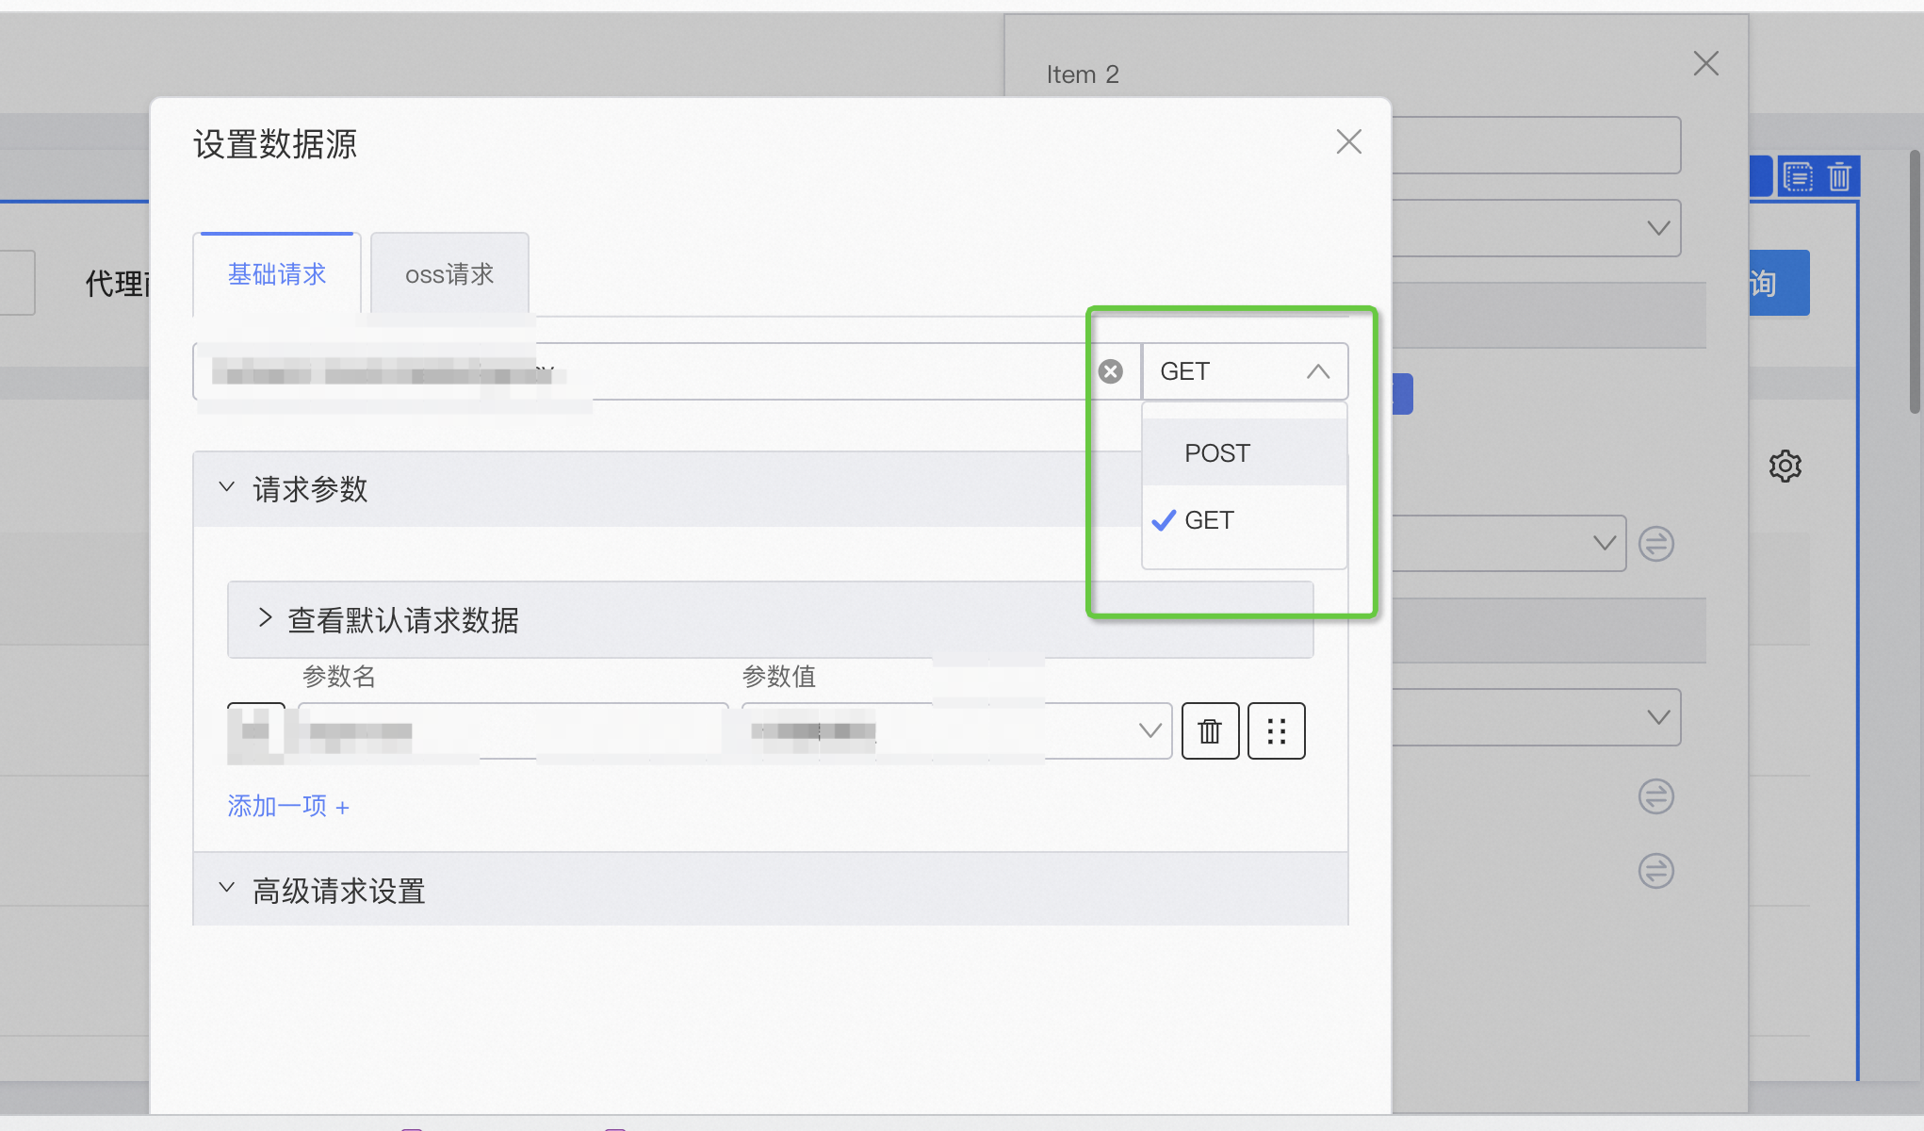Open the settings gear icon
This screenshot has height=1131, width=1924.
[1785, 466]
